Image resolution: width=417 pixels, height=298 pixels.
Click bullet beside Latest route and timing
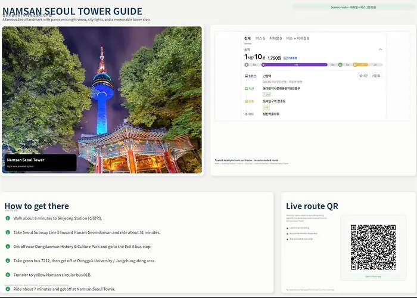point(288,228)
